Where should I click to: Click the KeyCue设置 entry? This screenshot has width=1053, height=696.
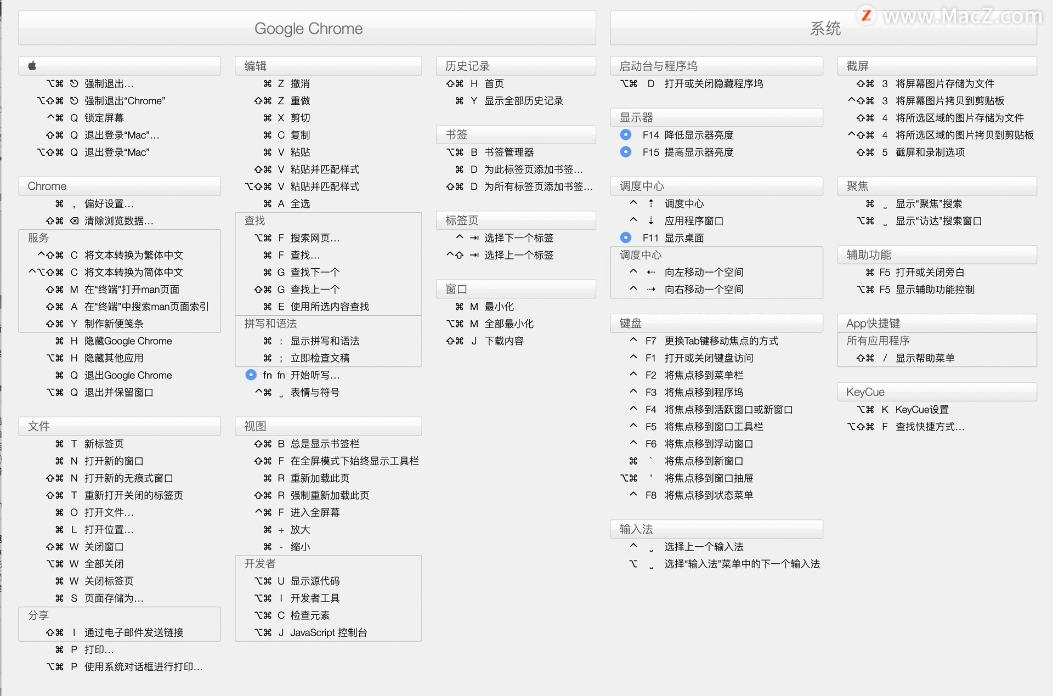[x=921, y=409]
